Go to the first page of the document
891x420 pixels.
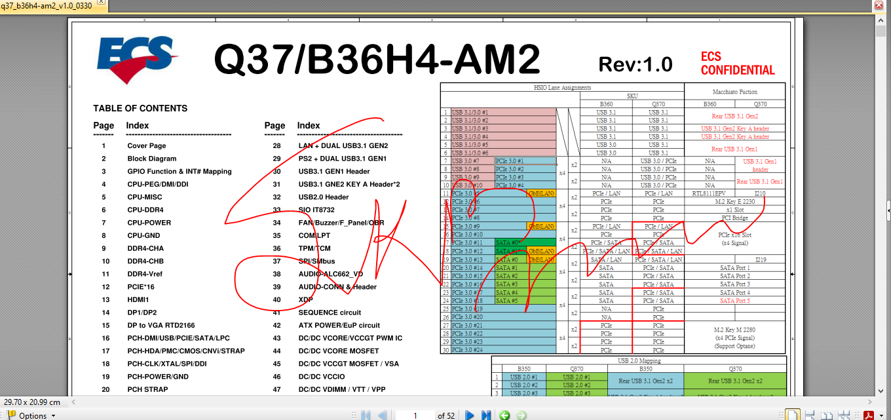pos(366,415)
